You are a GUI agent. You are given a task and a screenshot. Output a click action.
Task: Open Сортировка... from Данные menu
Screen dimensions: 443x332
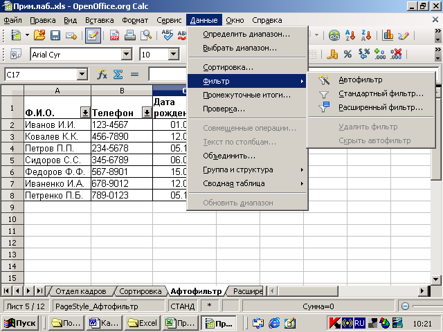coord(247,68)
